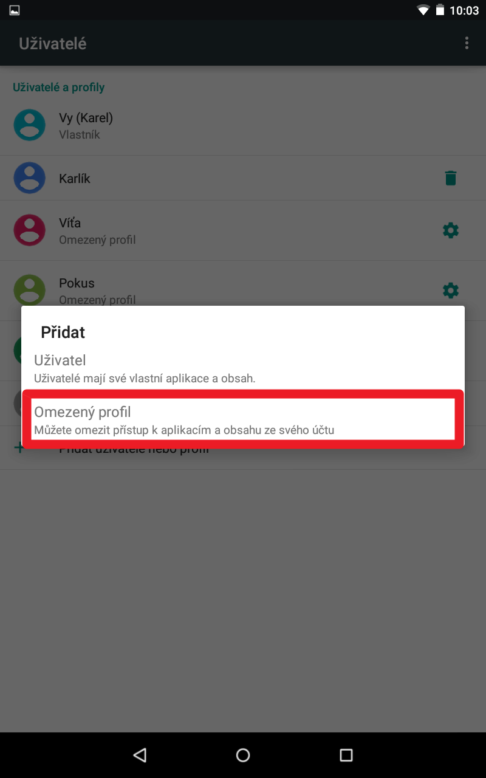Delete user Karlík with trash icon

(x=450, y=178)
